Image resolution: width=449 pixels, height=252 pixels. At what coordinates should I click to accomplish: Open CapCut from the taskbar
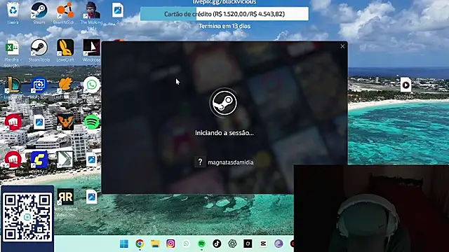tap(263, 244)
